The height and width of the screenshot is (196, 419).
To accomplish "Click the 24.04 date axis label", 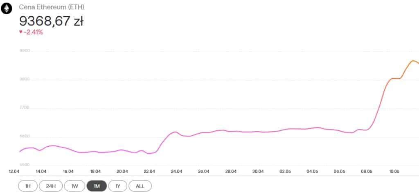I will [177, 171].
